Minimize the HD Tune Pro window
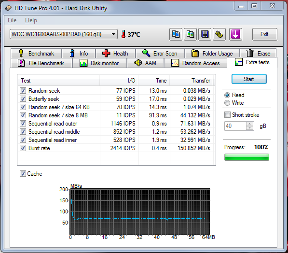Screen dimensions: 288x253 click(x=241, y=6)
